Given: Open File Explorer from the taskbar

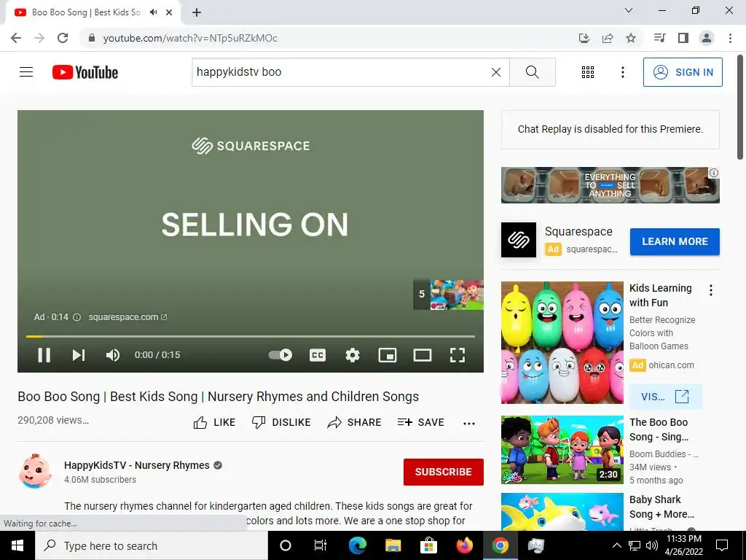Looking at the screenshot, I should tap(393, 545).
